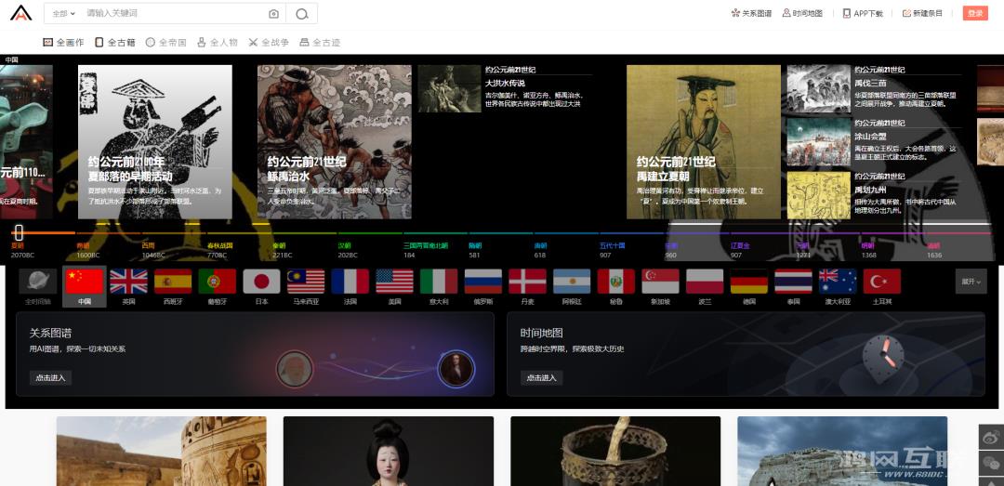The image size is (1004, 486).
Task: Select the Japan flag
Action: pos(262,281)
